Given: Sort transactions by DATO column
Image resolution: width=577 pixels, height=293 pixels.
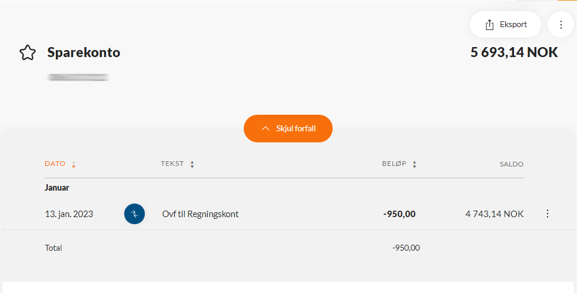Looking at the screenshot, I should (x=55, y=164).
